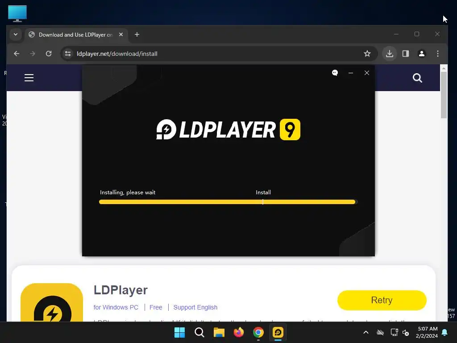Viewport: 457px width, 343px height.
Task: Click the LDPLAYER 9 logo
Action: pyautogui.click(x=228, y=130)
